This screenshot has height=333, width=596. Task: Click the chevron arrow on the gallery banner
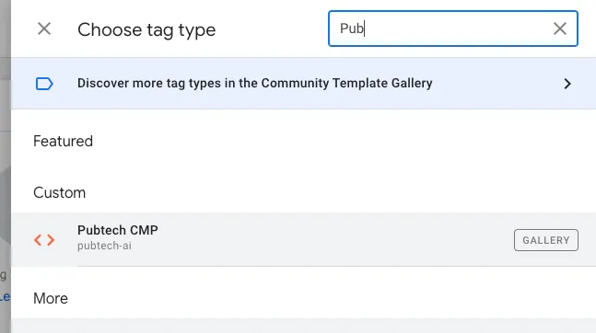[567, 84]
